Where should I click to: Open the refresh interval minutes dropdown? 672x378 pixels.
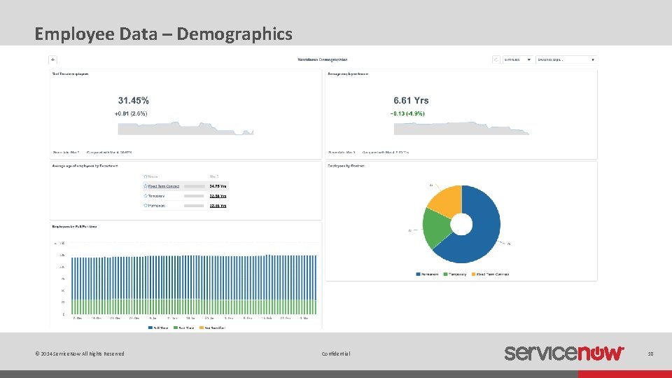pyautogui.click(x=518, y=60)
